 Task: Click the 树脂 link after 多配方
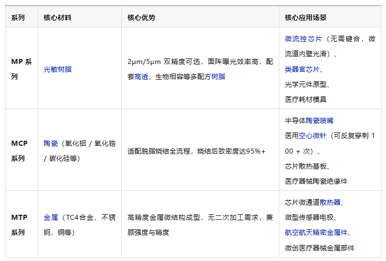pyautogui.click(x=218, y=77)
